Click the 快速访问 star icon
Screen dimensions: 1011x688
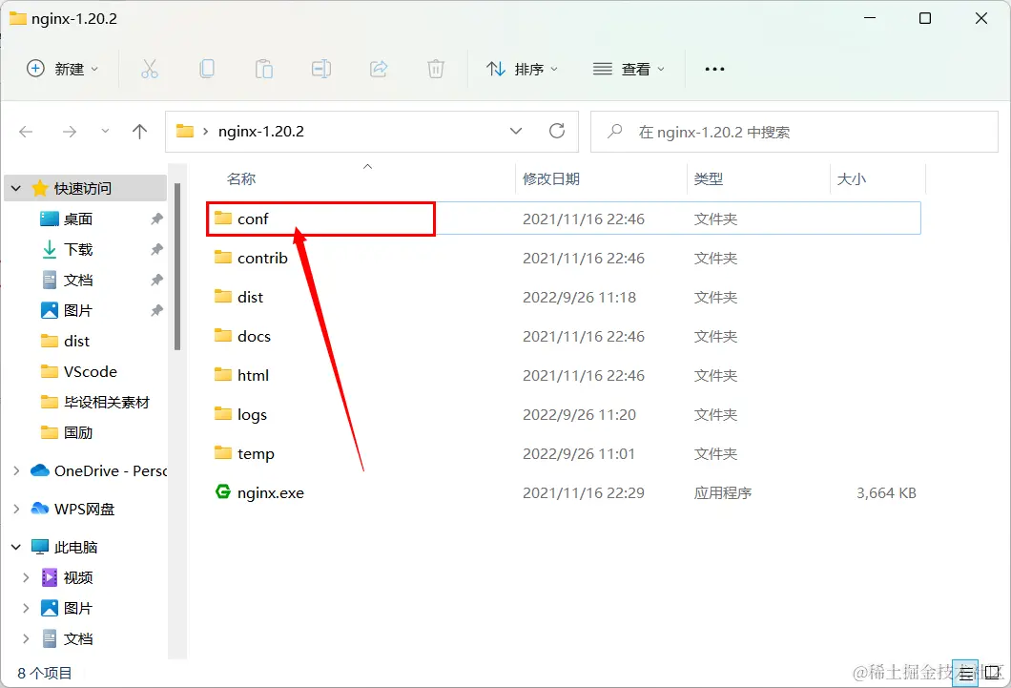click(40, 188)
